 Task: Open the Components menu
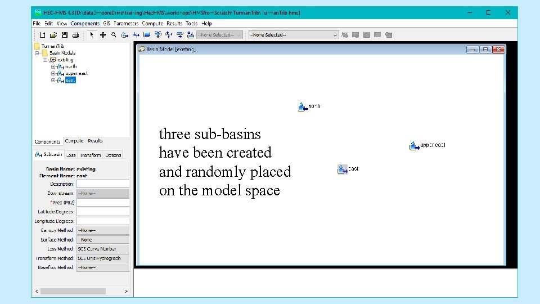85,24
